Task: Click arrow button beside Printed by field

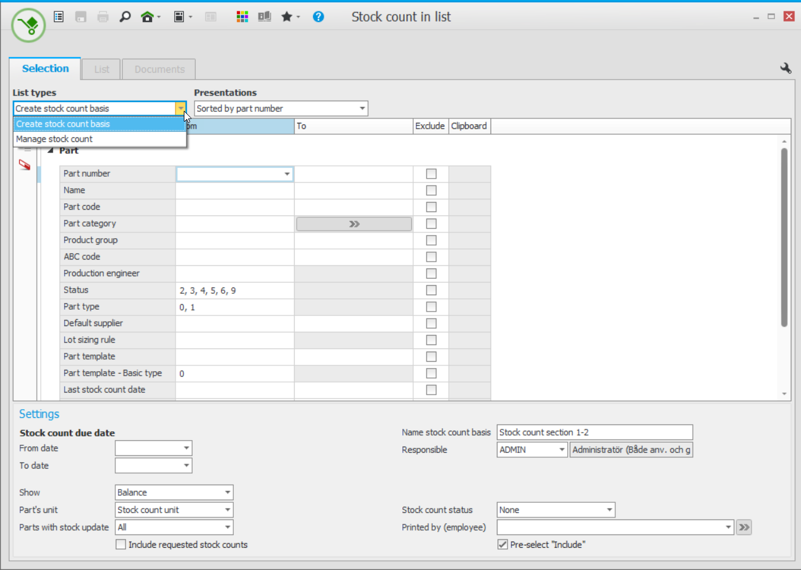Action: (x=744, y=528)
